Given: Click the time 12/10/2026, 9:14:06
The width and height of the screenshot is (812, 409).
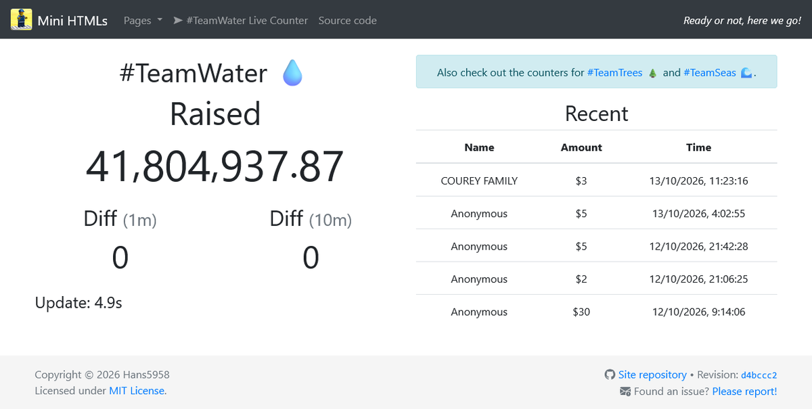Looking at the screenshot, I should coord(698,312).
